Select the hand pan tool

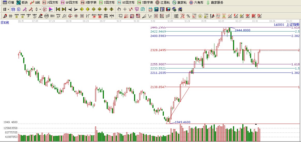119,9
